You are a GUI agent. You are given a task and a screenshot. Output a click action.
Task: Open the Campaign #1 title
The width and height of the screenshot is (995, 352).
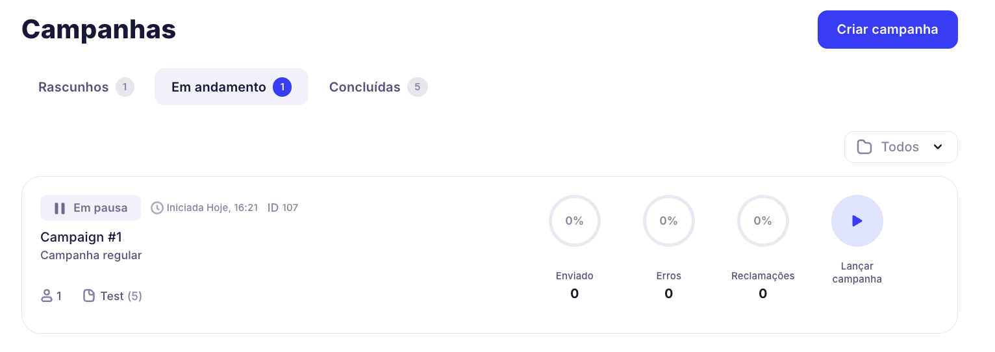(x=81, y=237)
